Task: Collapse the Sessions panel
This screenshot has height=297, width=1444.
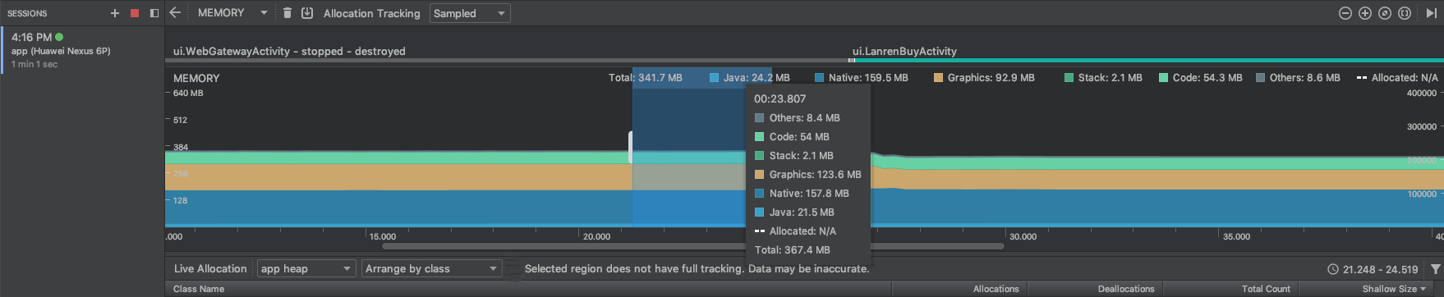Action: pyautogui.click(x=154, y=13)
